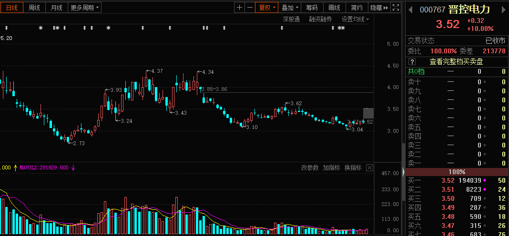
Task: Switch to 简约 simple mode
Action: coord(357,8)
